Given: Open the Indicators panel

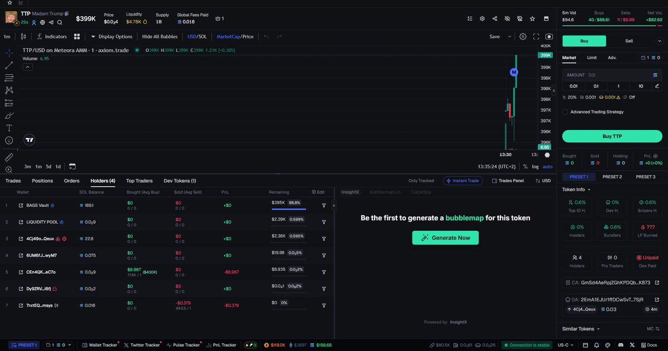Looking at the screenshot, I should [52, 37].
